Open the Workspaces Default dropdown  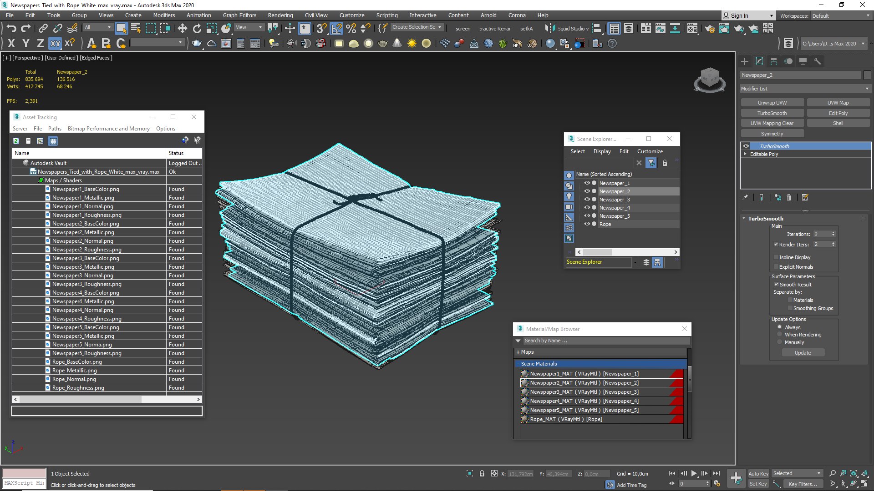(841, 16)
